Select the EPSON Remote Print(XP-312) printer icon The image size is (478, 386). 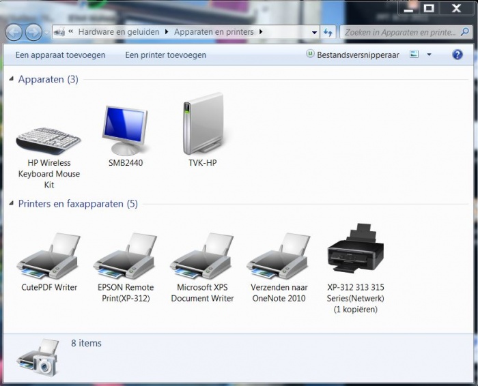[x=125, y=256]
